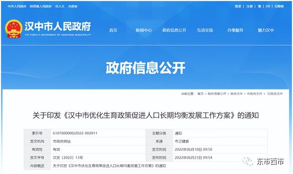Switch language to EN
This screenshot has width=293, height=174.
click(268, 6)
